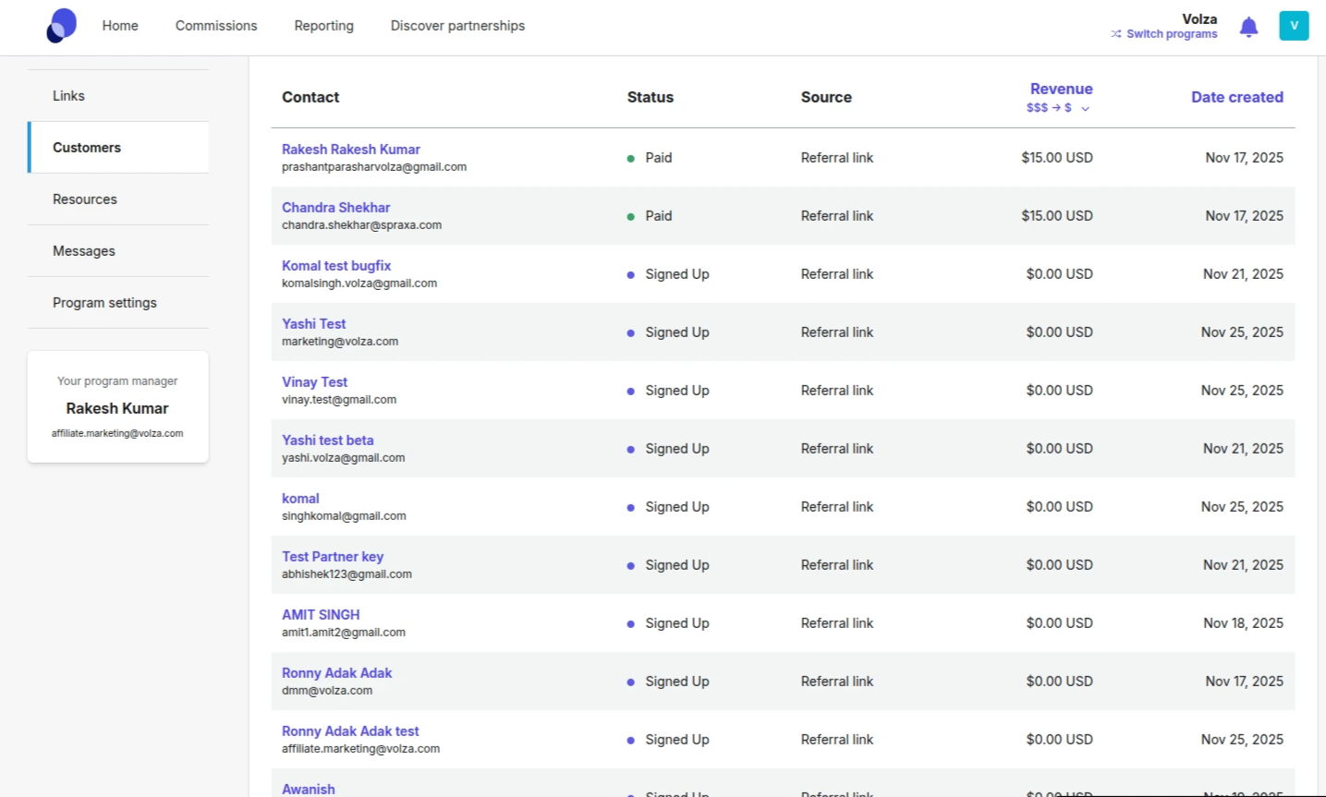
Task: Expand the Revenue sort chevron
Action: (1086, 109)
